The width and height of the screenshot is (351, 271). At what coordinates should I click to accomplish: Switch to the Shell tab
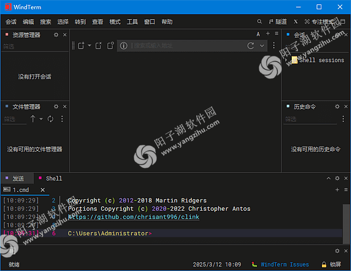(50, 178)
